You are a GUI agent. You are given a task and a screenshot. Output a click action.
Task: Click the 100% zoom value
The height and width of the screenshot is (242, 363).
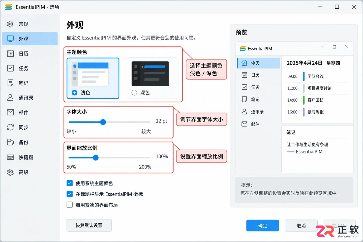pos(162,156)
